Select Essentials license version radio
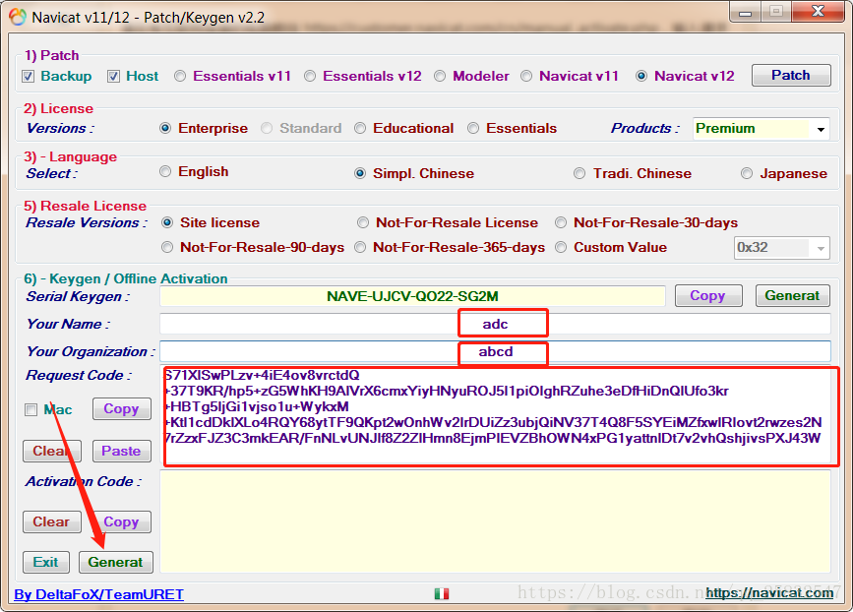Image resolution: width=853 pixels, height=612 pixels. click(473, 128)
